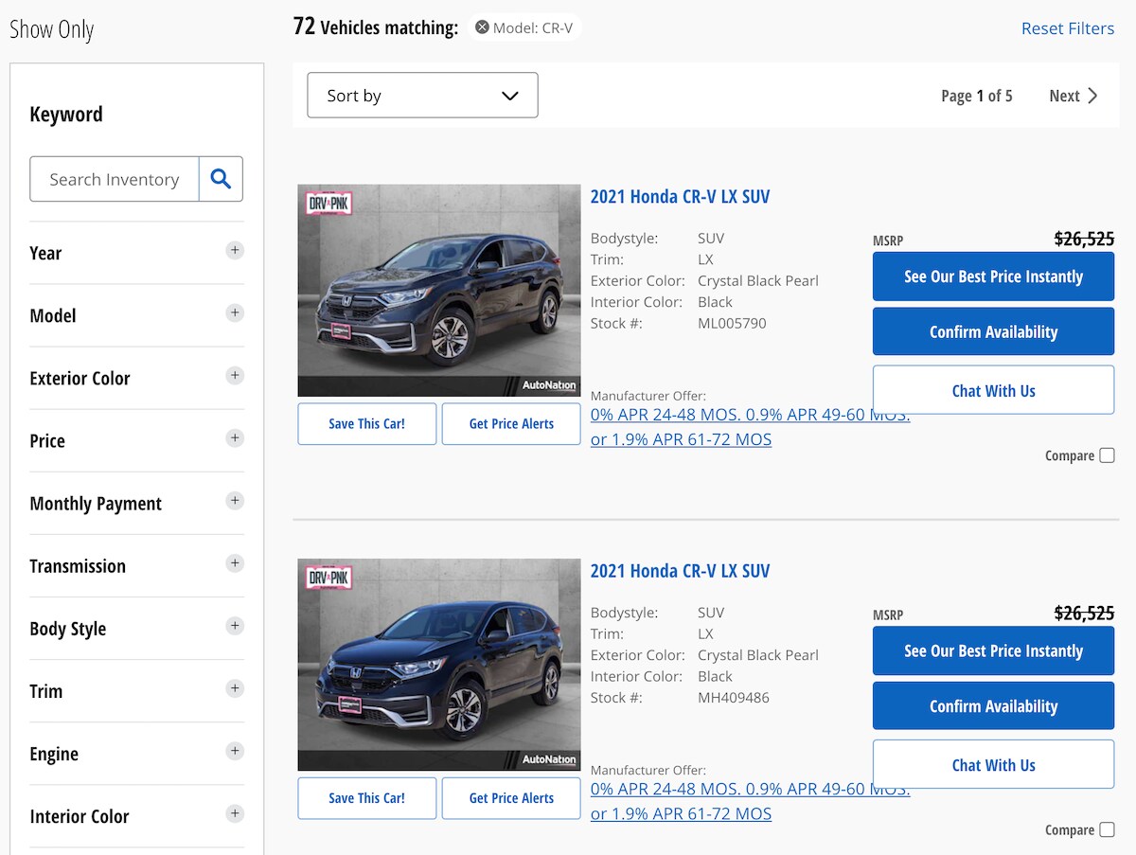Click the Next page chevron arrow
Image resolution: width=1136 pixels, height=855 pixels.
click(1092, 96)
